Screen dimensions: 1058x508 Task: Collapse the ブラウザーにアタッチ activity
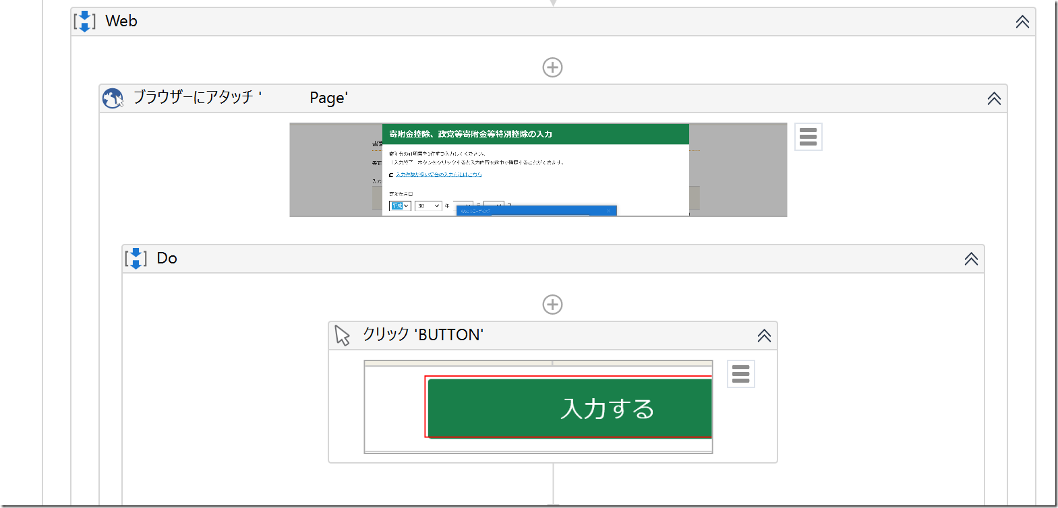(x=994, y=98)
